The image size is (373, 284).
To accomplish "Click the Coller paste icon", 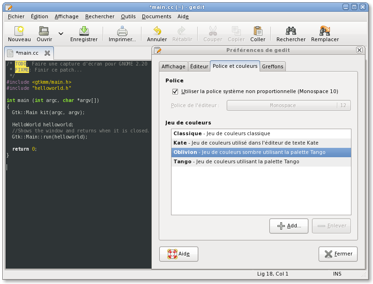I will pyautogui.click(x=258, y=31).
